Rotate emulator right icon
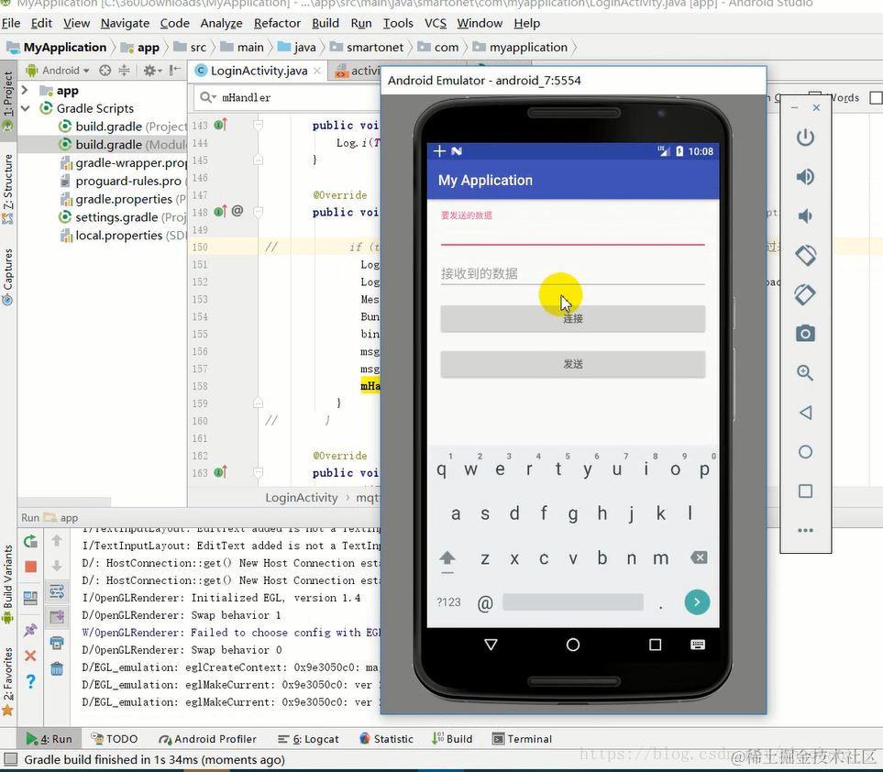This screenshot has height=772, width=883. (x=805, y=294)
